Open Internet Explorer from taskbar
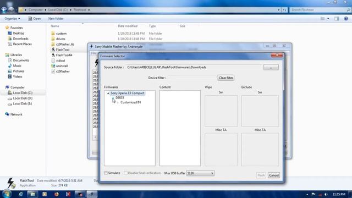 (21, 194)
